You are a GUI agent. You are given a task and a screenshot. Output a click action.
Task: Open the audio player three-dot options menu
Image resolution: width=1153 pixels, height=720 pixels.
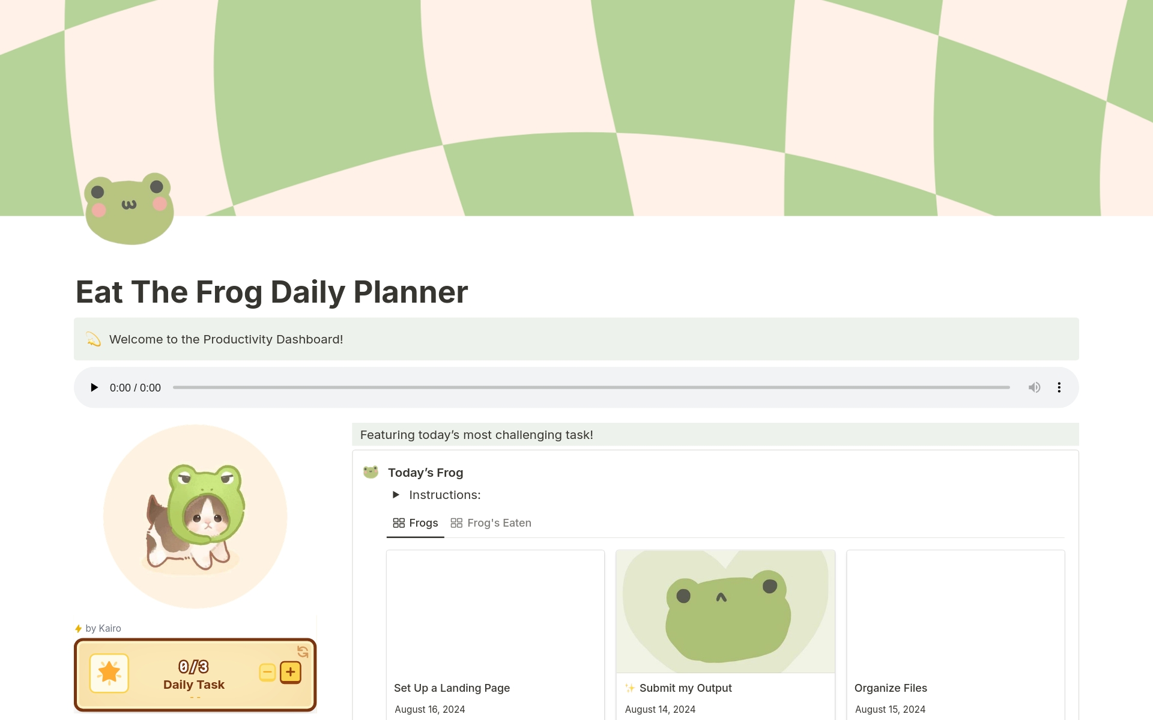[1059, 387]
